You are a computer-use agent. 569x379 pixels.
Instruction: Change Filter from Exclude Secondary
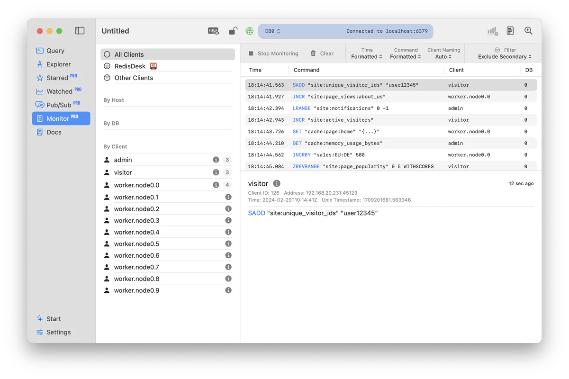tap(504, 56)
